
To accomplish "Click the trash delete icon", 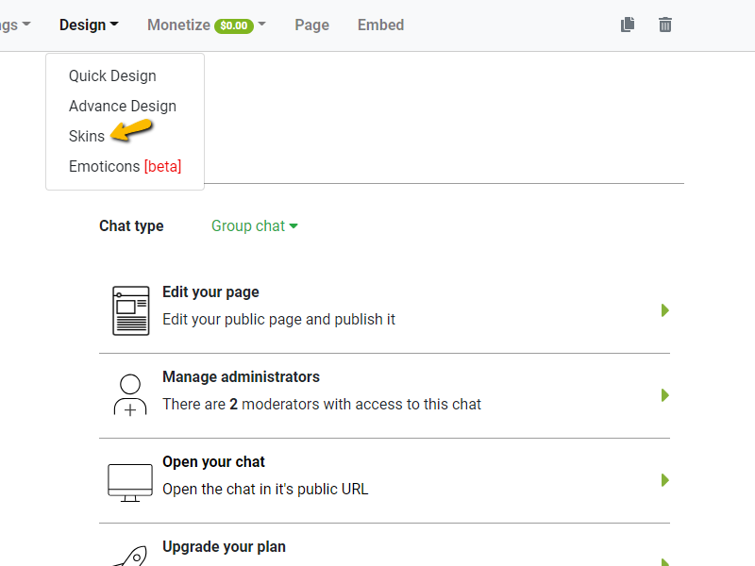I will point(665,25).
